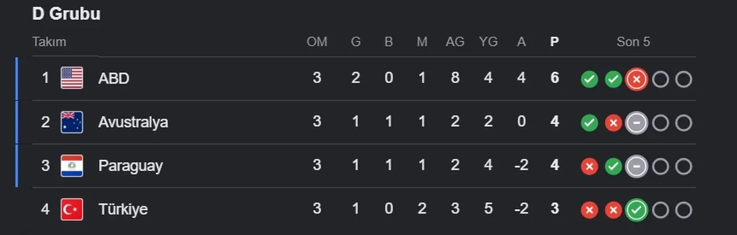The width and height of the screenshot is (737, 235).
Task: Click the Paraguay flag icon
Action: 72,166
